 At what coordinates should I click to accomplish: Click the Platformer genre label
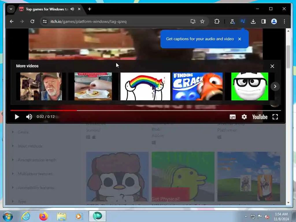click(227, 130)
